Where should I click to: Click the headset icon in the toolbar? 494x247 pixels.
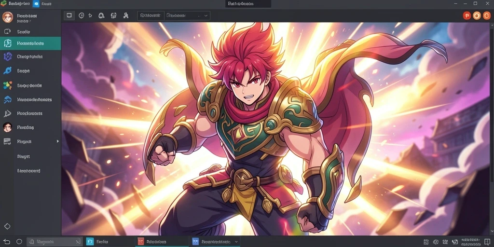114,15
